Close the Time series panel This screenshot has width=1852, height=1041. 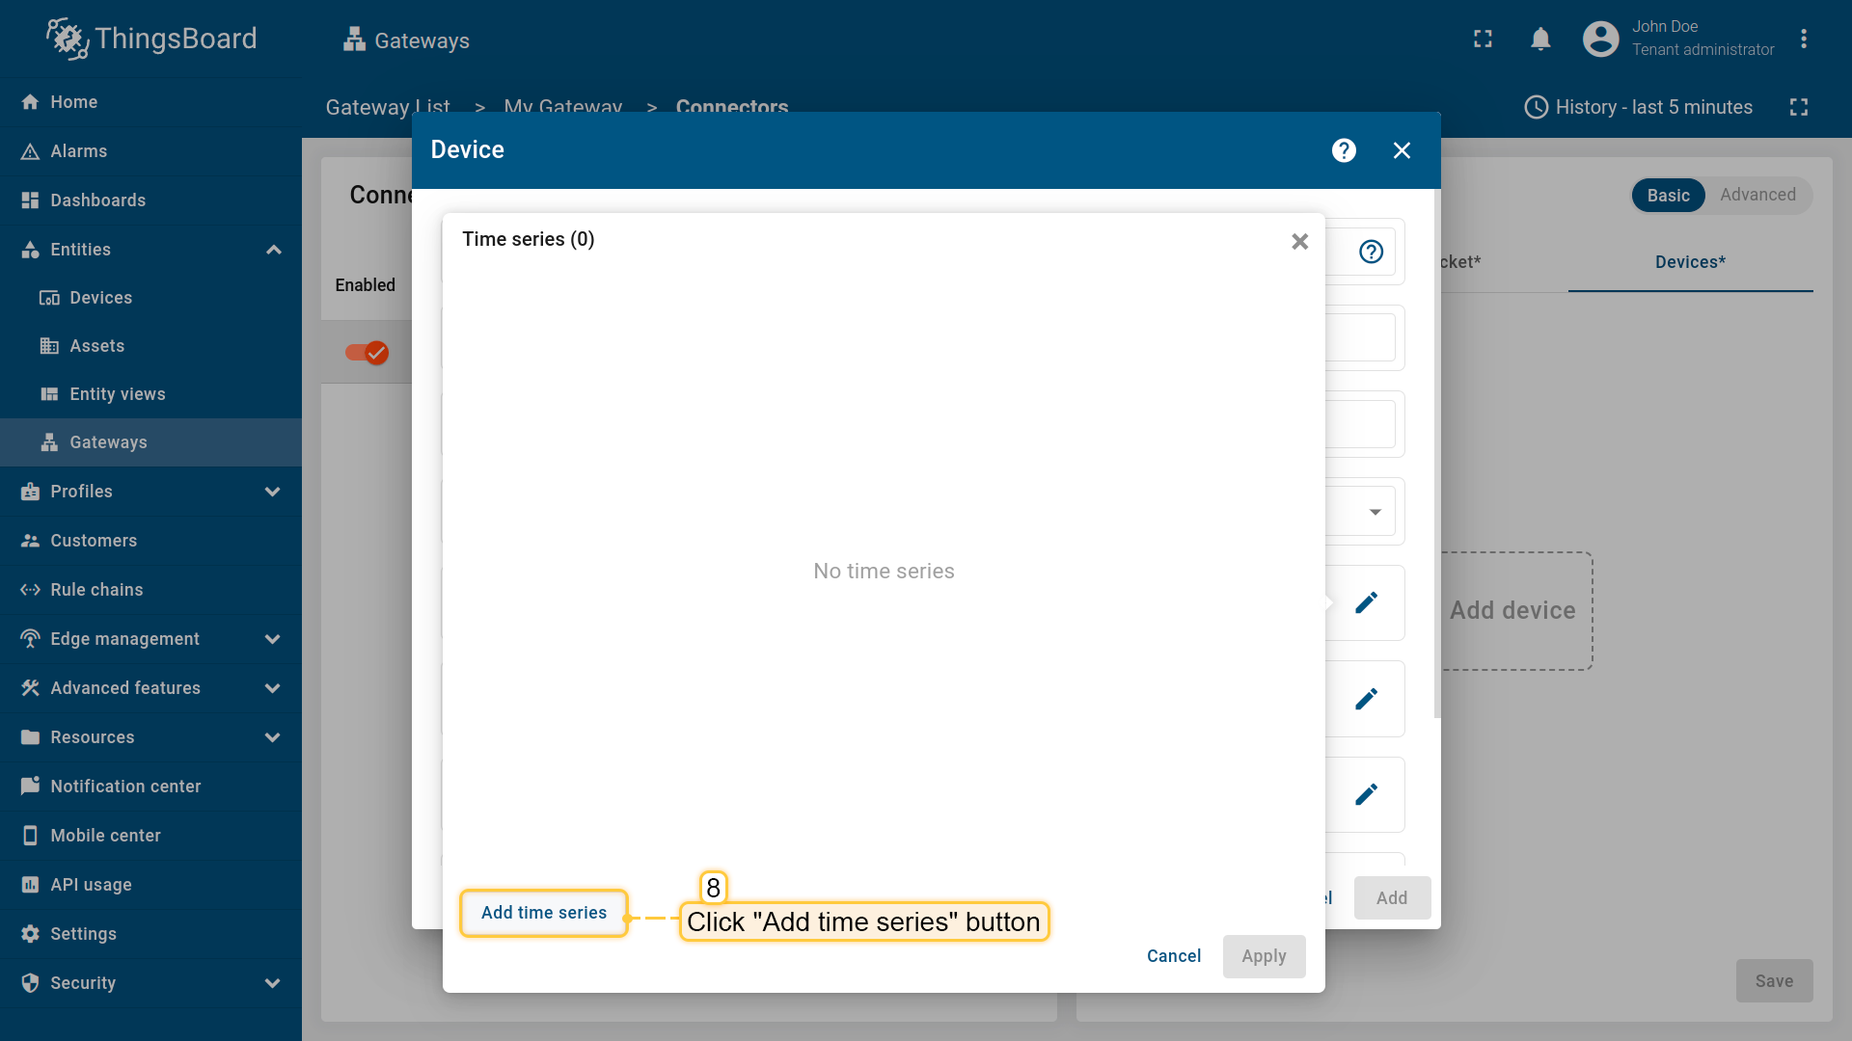(1299, 242)
